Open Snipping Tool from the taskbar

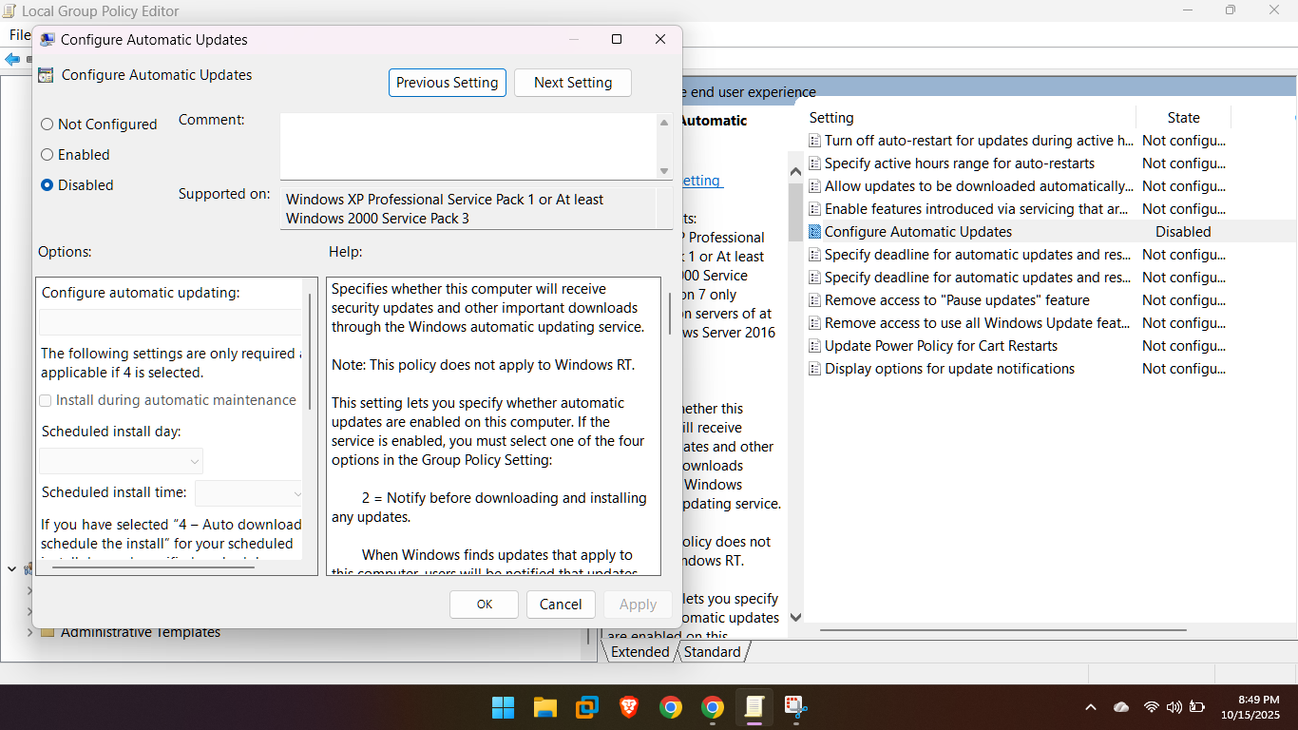pyautogui.click(x=795, y=707)
